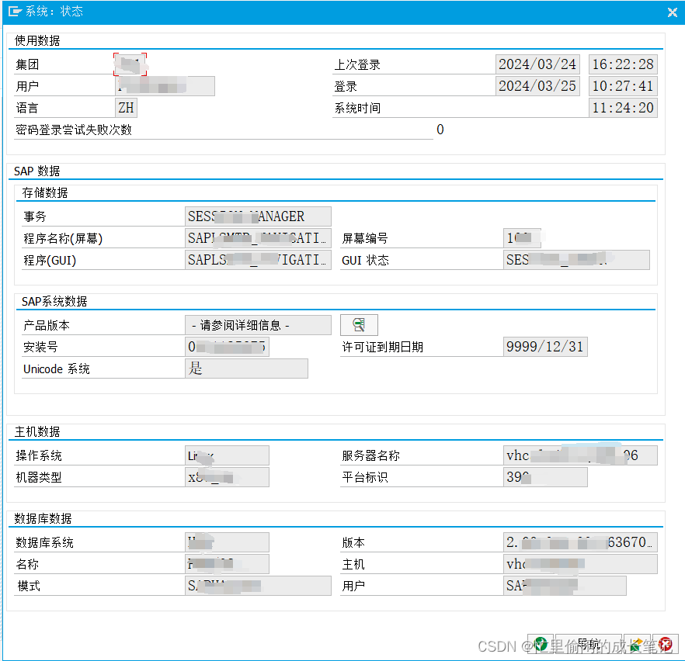Click system time value 11:24:20
This screenshot has width=685, height=661.
(623, 108)
